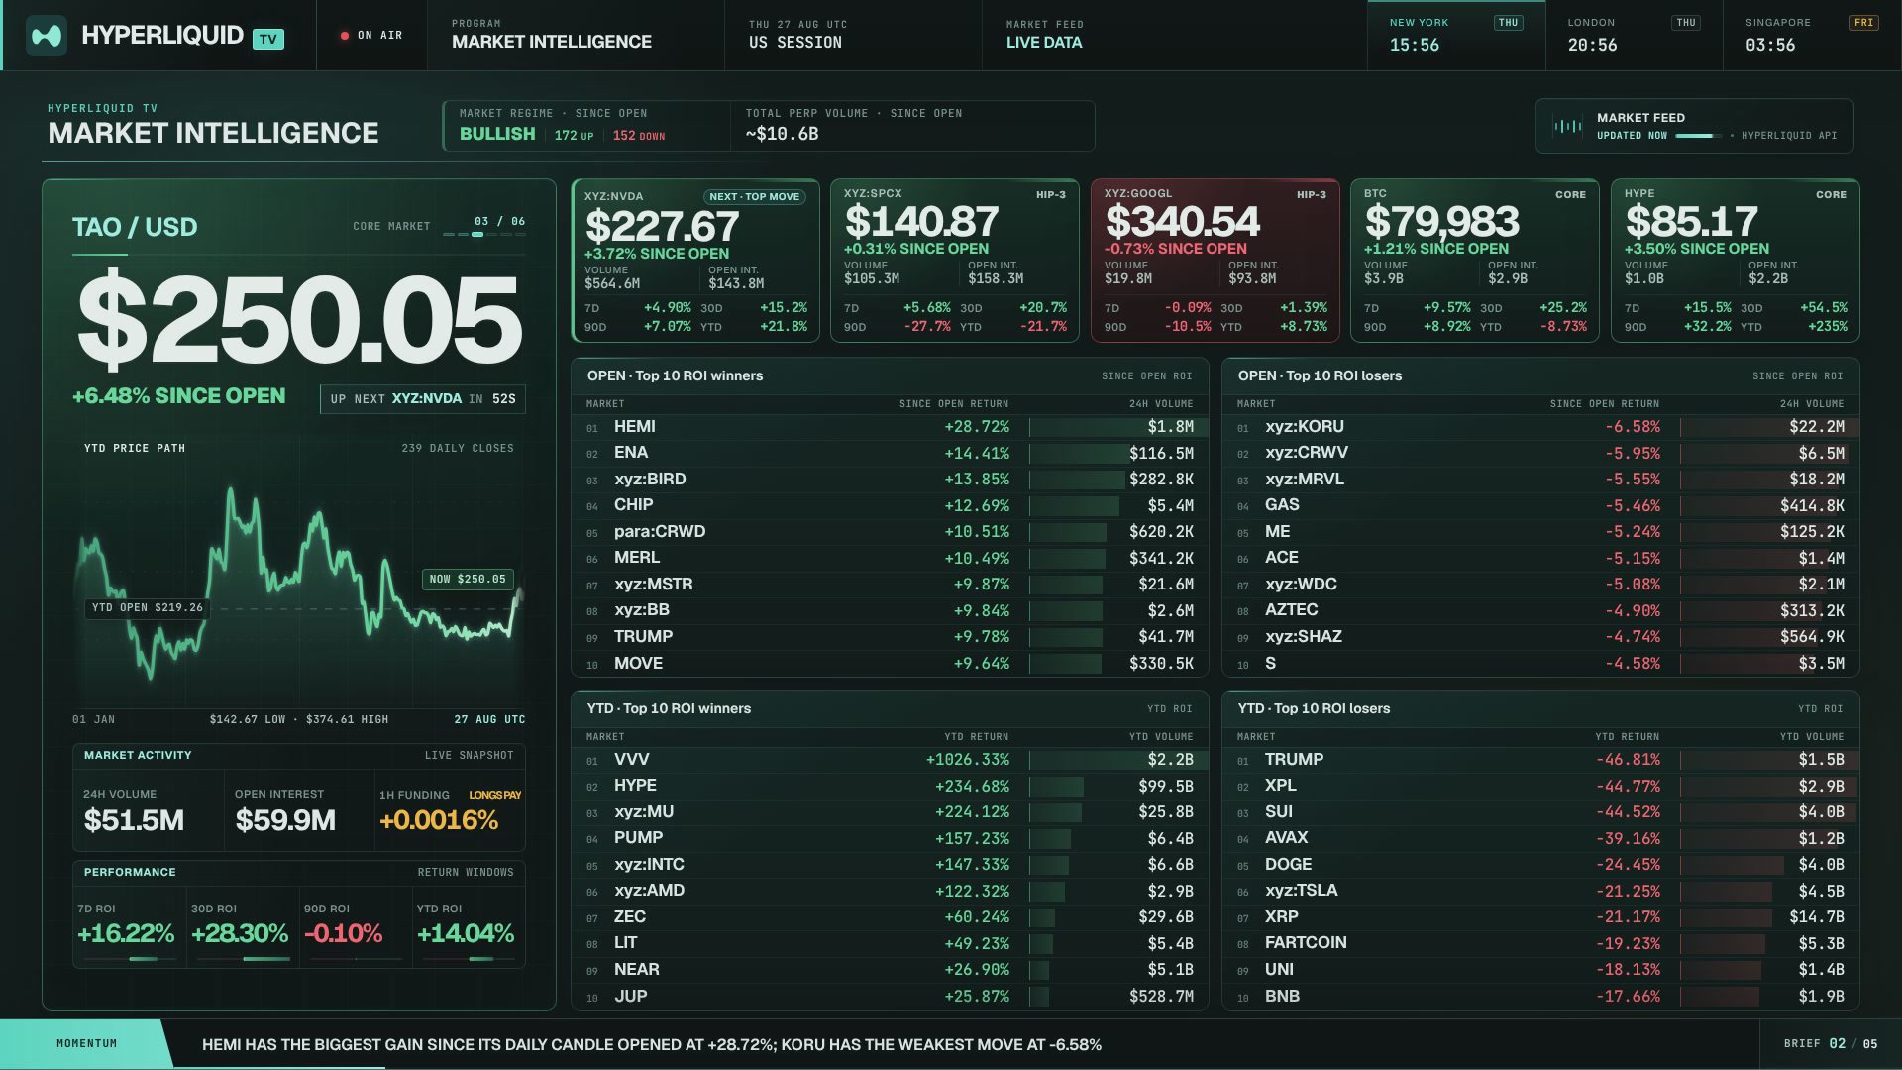Click the Open Interest $59.9M value
Screen dimensions: 1902x1070
285,820
